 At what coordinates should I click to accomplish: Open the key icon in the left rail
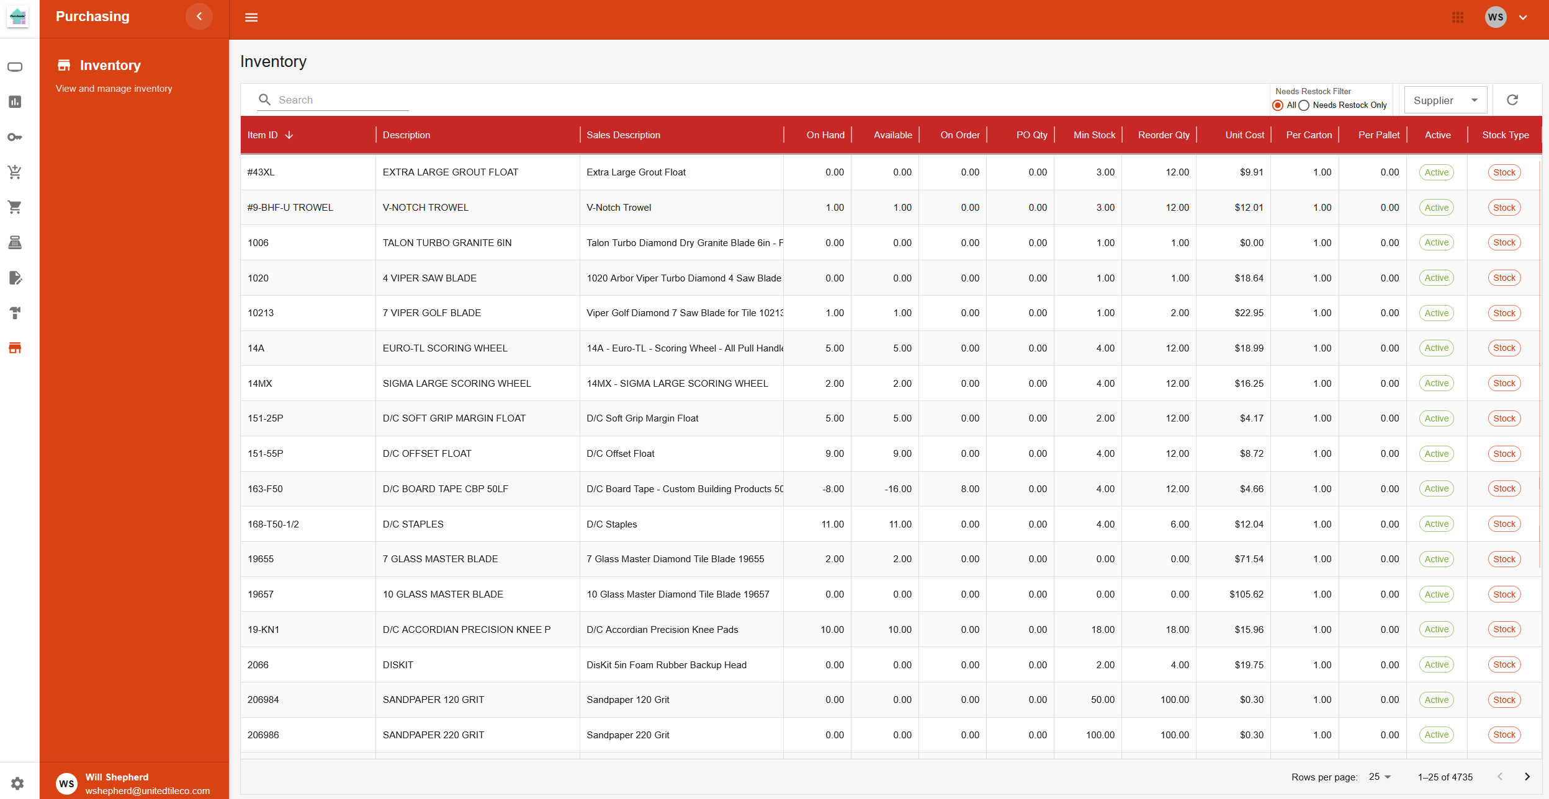(x=15, y=137)
